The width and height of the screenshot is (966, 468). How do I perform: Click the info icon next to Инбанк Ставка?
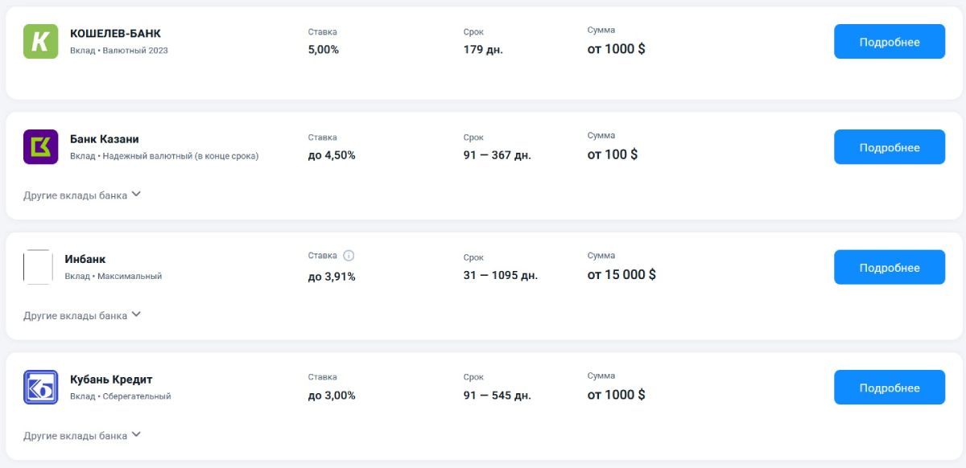(x=349, y=256)
